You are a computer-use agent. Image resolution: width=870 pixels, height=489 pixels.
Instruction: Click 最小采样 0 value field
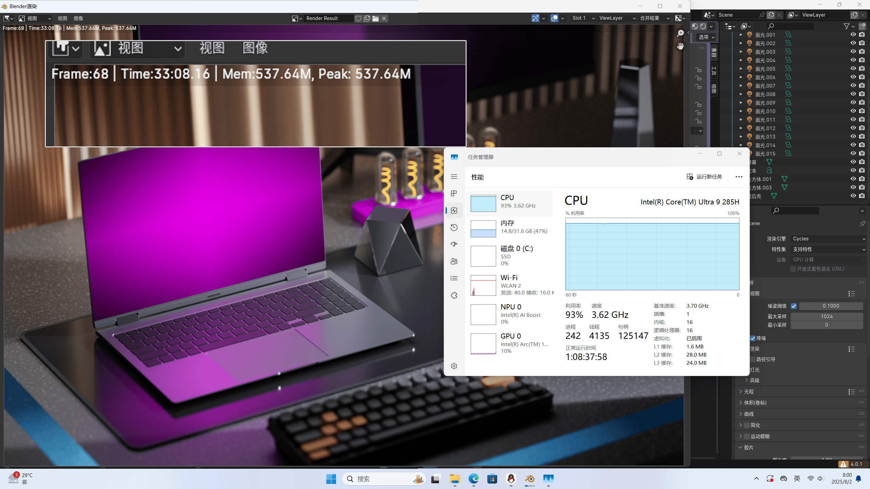coord(827,325)
